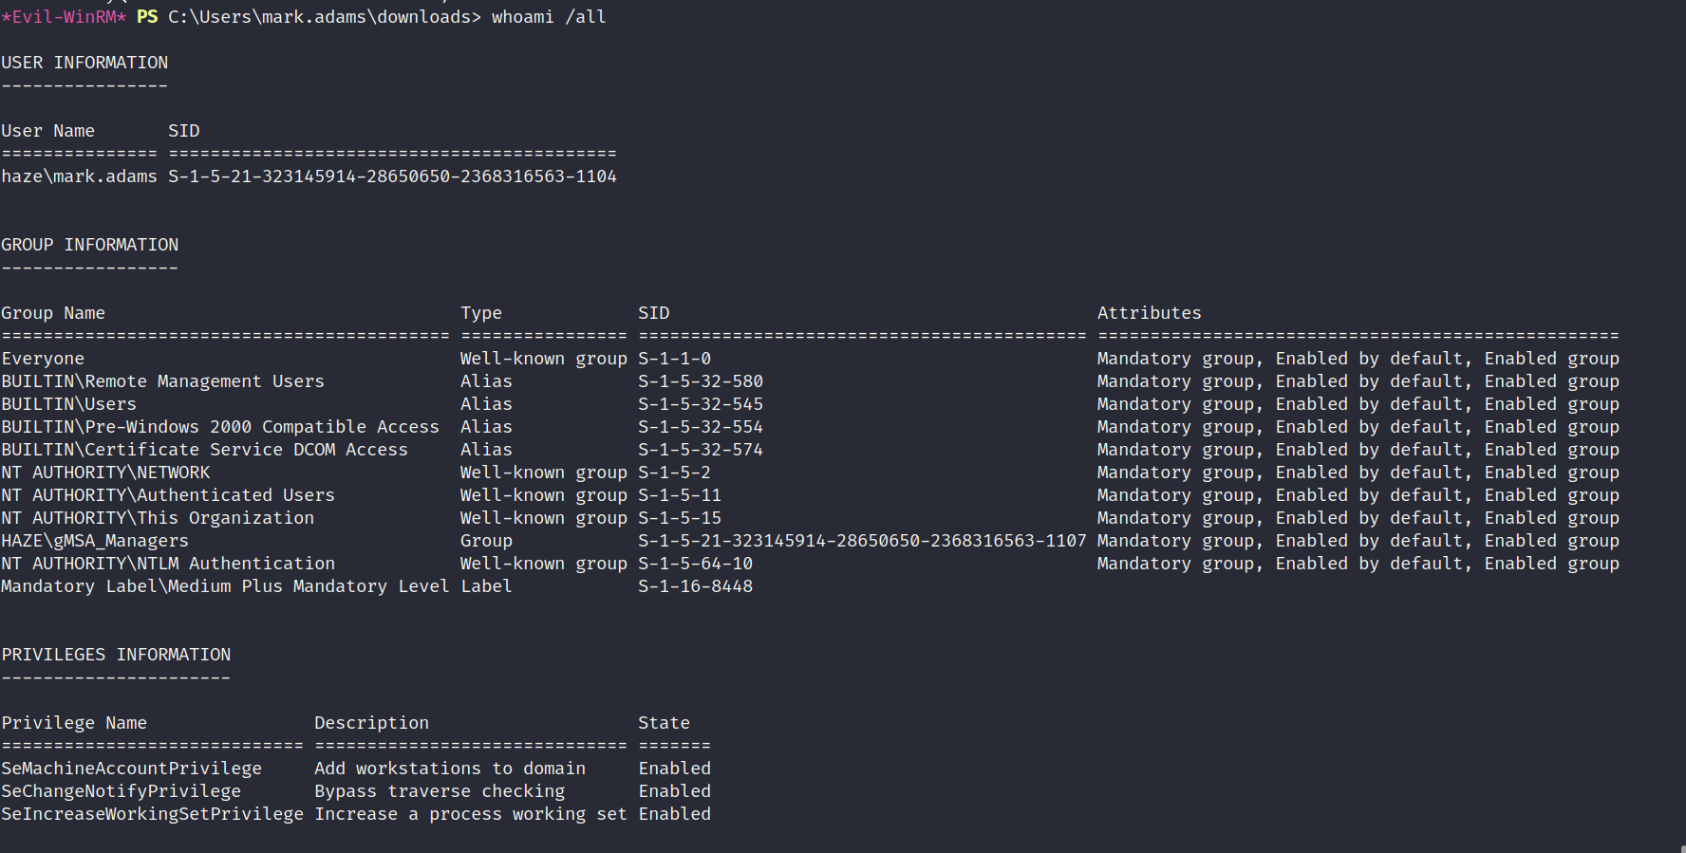Viewport: 1686px width, 853px height.
Task: Click the Attributes column header
Action: tap(1149, 313)
